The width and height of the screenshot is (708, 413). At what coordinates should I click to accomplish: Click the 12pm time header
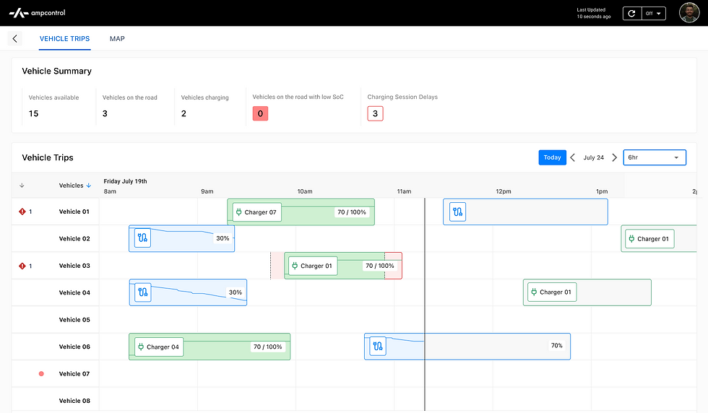click(504, 191)
